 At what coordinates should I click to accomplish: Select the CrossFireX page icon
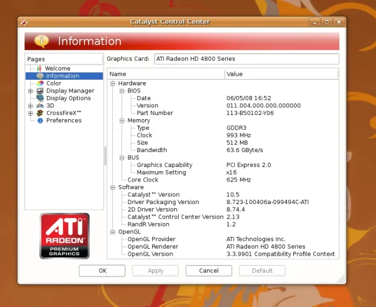[40, 113]
